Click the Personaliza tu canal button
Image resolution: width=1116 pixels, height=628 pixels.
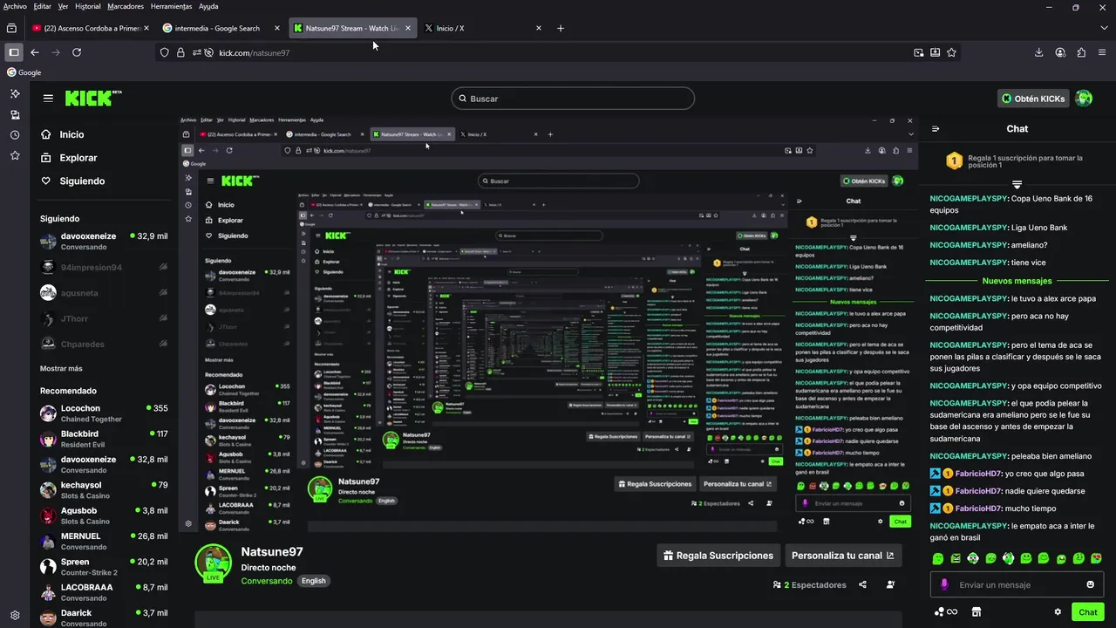point(842,556)
